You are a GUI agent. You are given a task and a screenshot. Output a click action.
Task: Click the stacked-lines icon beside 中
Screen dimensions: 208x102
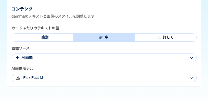(x=101, y=37)
